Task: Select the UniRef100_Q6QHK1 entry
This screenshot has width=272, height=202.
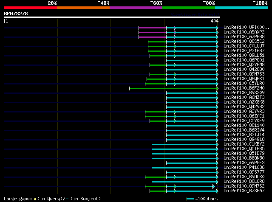Action: pyautogui.click(x=244, y=79)
